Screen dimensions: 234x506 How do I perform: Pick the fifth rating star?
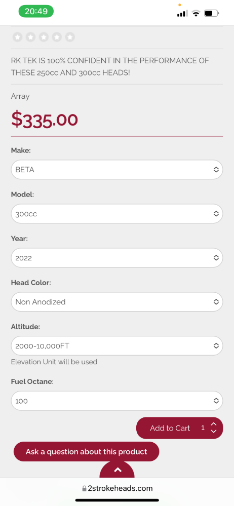pyautogui.click(x=70, y=37)
